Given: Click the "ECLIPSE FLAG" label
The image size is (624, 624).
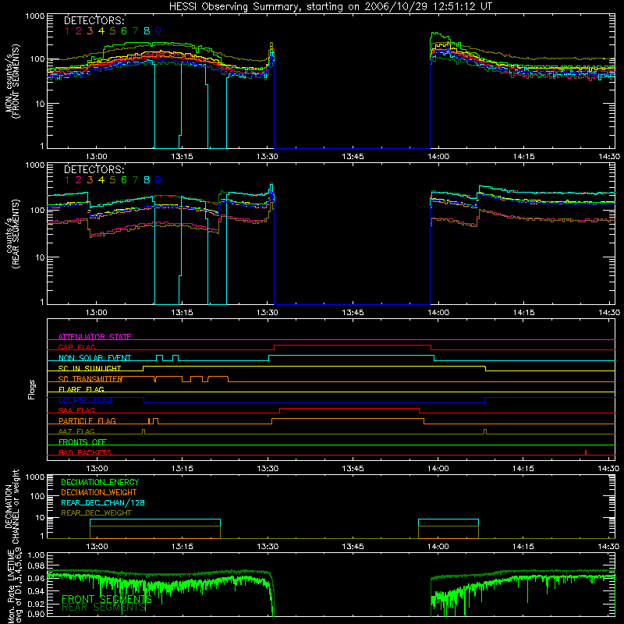Looking at the screenshot, I should [85, 400].
